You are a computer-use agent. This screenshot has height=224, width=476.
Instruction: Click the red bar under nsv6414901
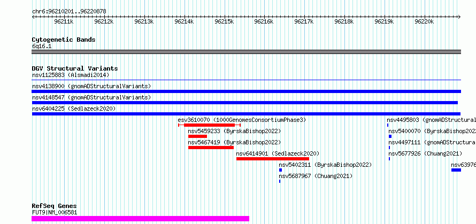[273, 159]
